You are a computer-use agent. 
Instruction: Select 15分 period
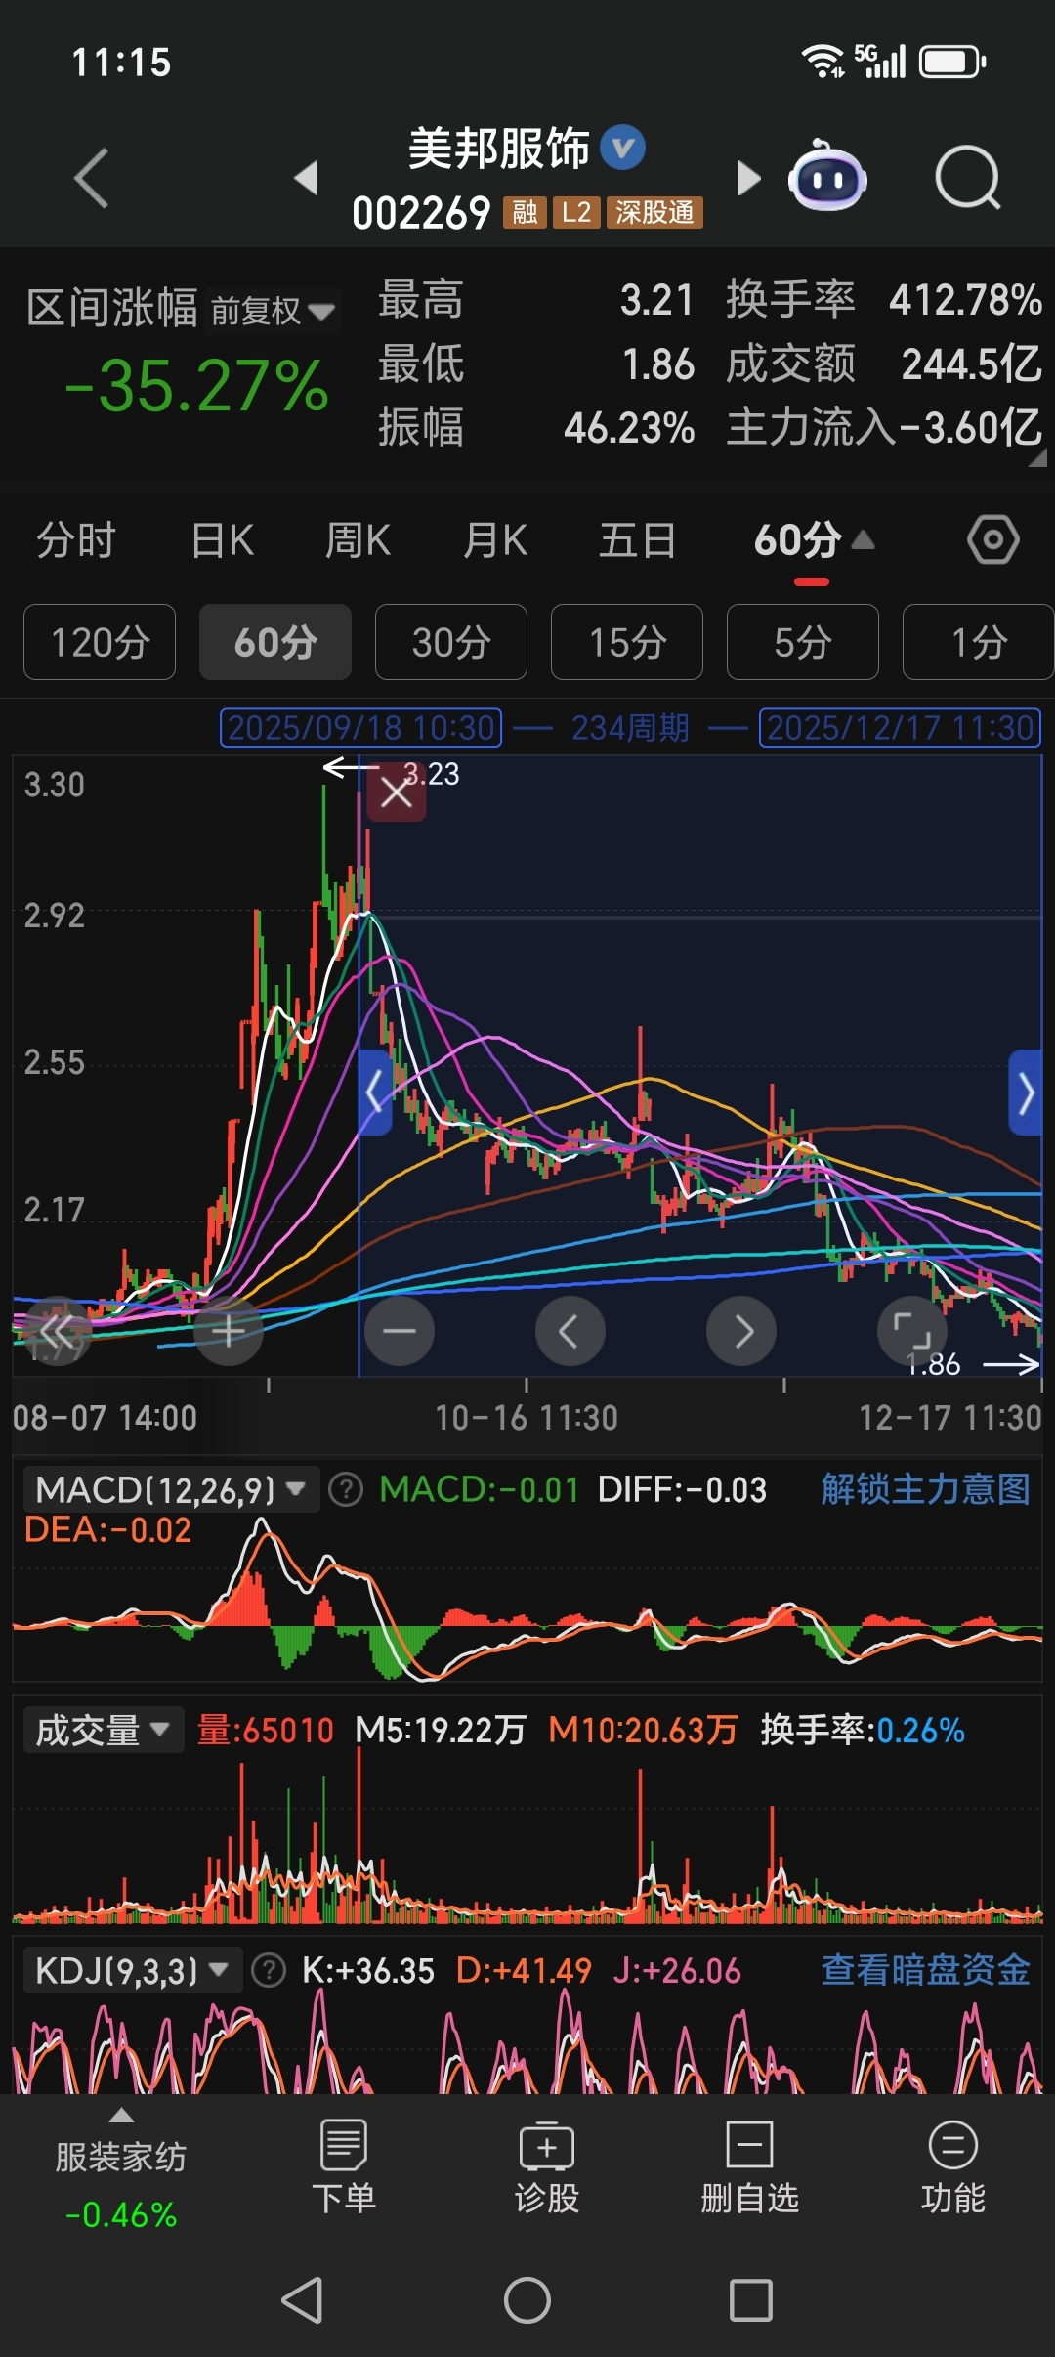[627, 642]
